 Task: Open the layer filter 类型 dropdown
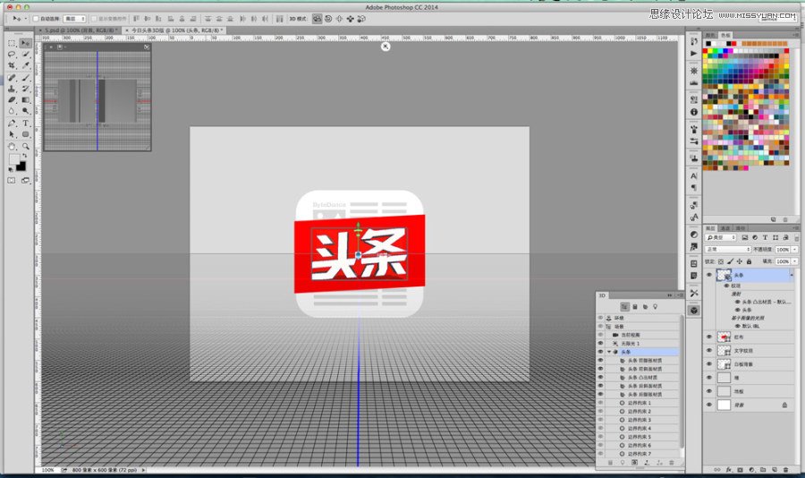(x=721, y=237)
